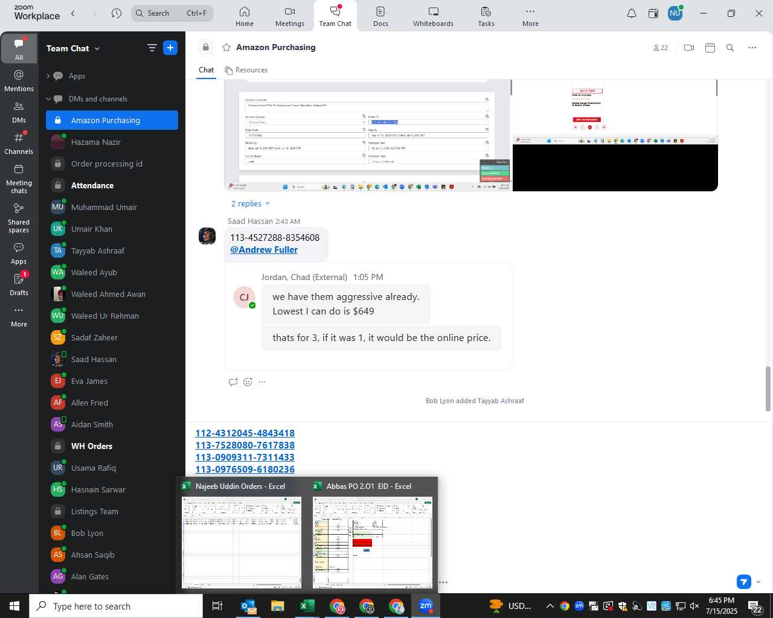Open the calendar icon near profile avatar
Image resolution: width=773 pixels, height=618 pixels.
[x=653, y=13]
